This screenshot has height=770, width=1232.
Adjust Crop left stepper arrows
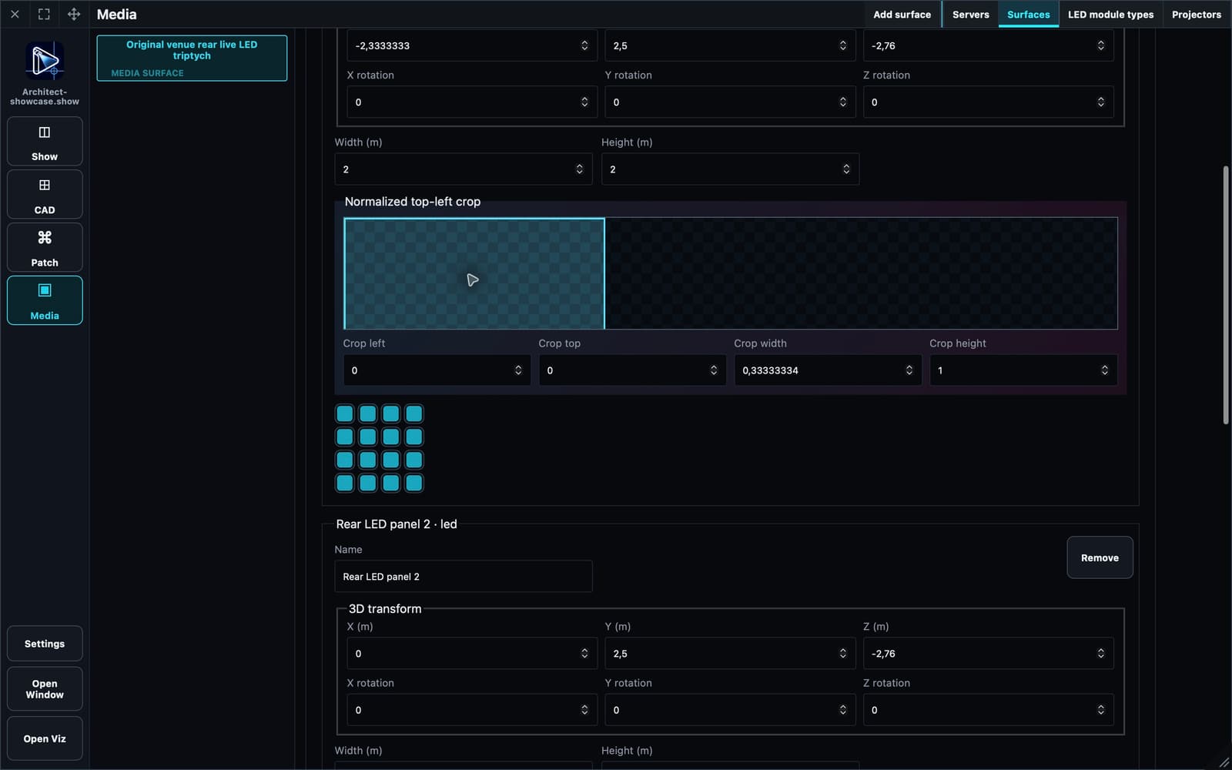click(x=518, y=370)
